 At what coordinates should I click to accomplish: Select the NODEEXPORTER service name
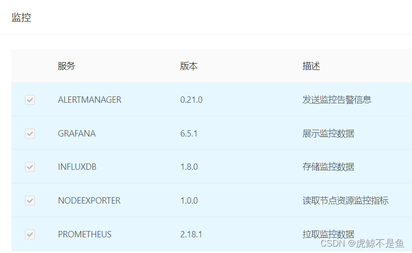[x=89, y=201]
